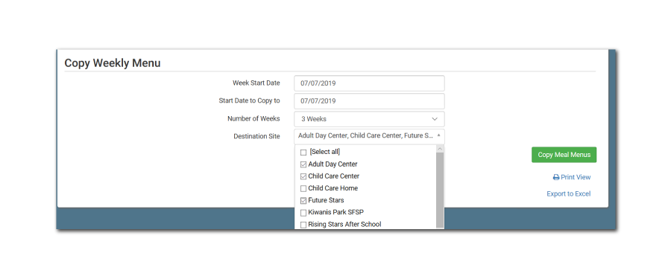Click the chevron in Number of Weeks
671x279 pixels.
coord(435,119)
